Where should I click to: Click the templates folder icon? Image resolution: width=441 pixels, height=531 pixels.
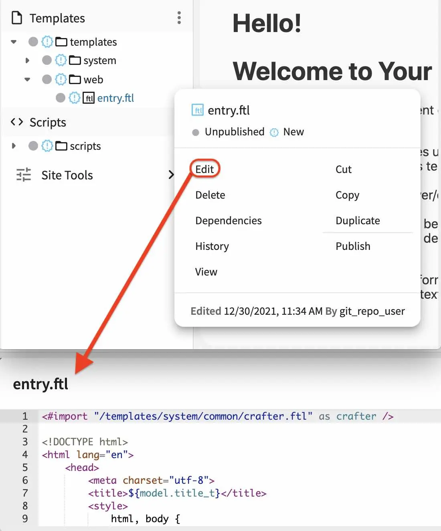click(x=61, y=42)
